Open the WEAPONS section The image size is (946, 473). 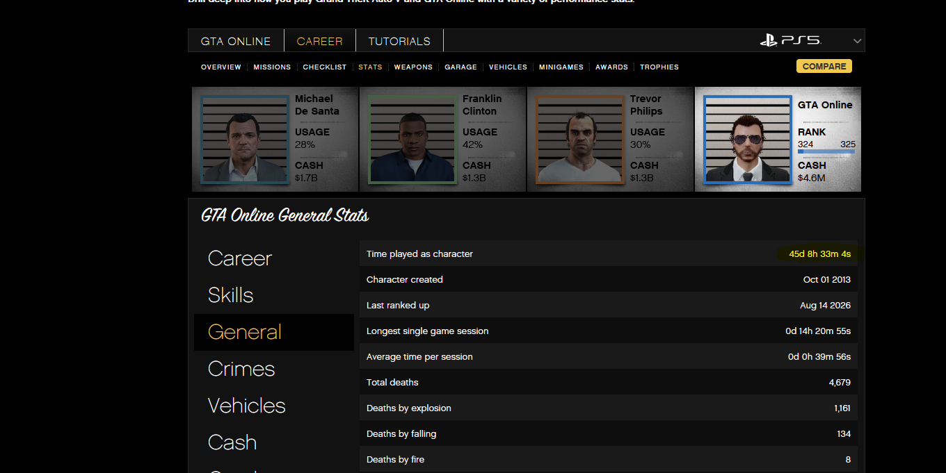[x=413, y=67]
